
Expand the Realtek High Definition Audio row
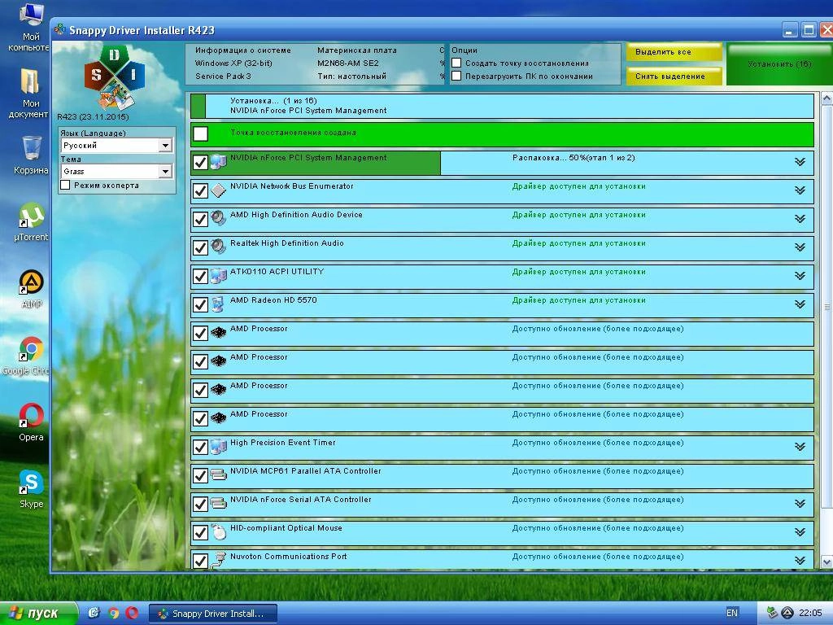pos(800,247)
